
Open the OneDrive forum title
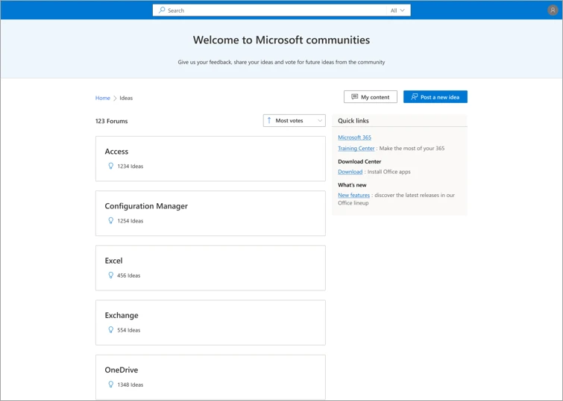coord(122,370)
